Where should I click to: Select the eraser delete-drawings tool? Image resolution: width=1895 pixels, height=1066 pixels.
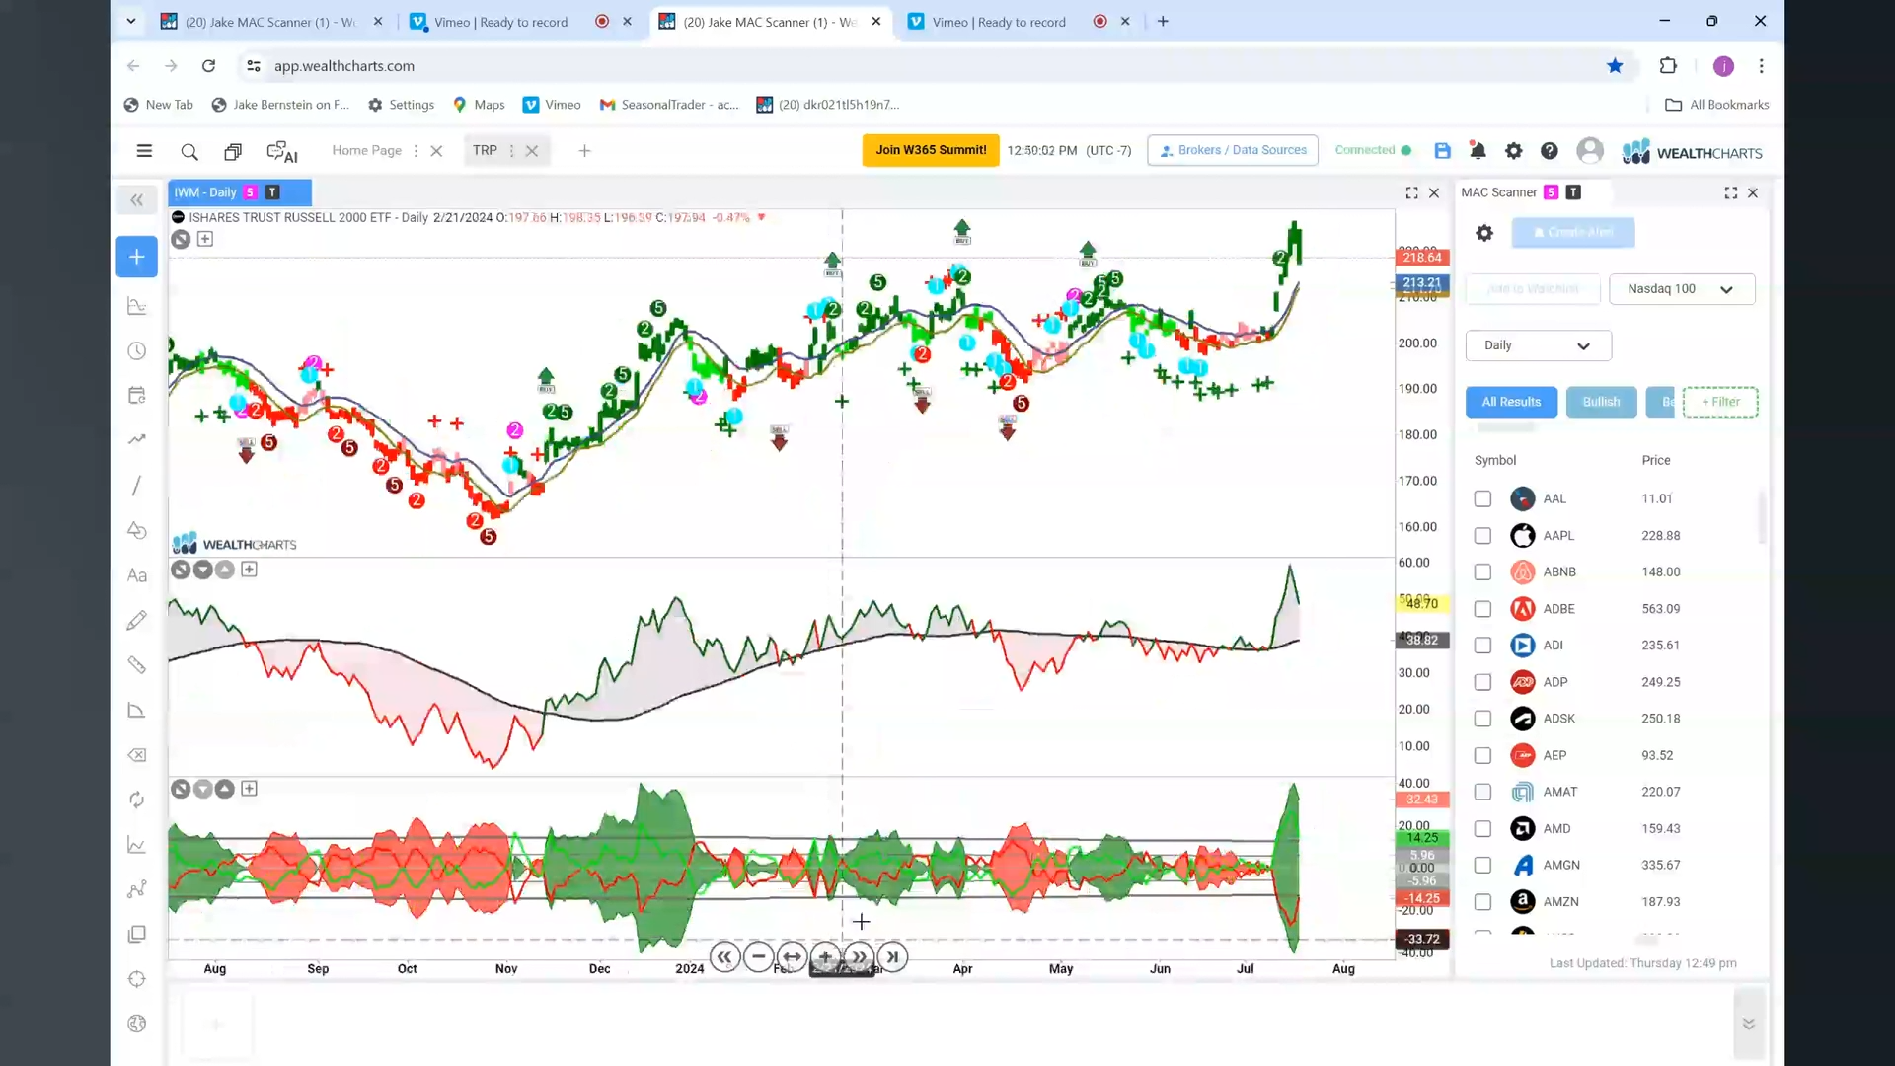tap(137, 755)
